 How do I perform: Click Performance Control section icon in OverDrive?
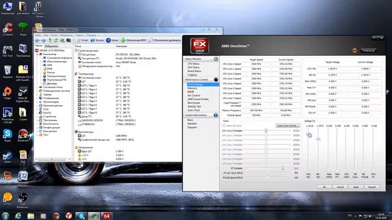point(216,79)
